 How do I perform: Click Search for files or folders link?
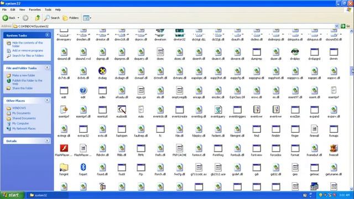[28, 55]
